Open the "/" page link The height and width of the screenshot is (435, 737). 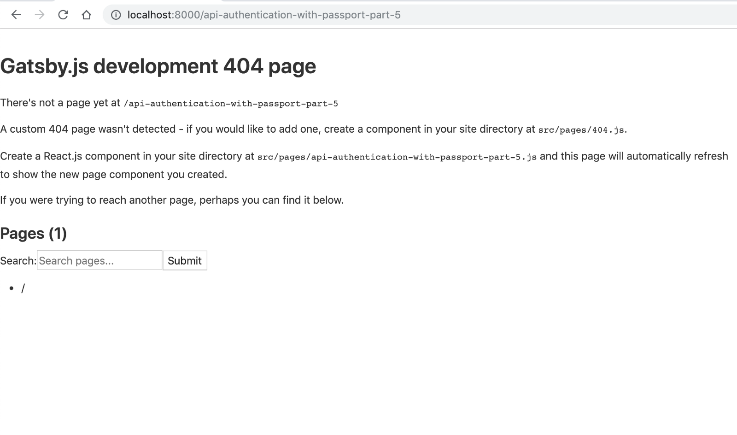pyautogui.click(x=23, y=288)
